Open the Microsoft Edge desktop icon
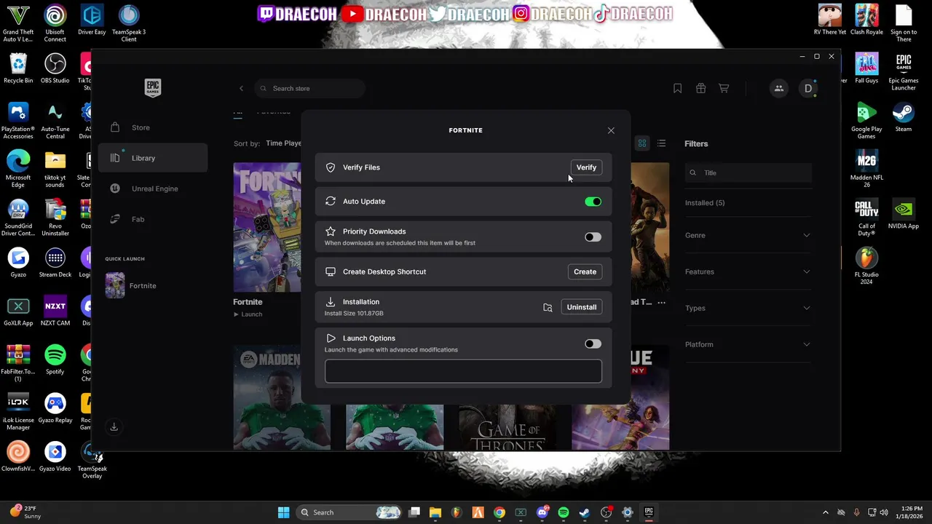The image size is (932, 524). 18,169
